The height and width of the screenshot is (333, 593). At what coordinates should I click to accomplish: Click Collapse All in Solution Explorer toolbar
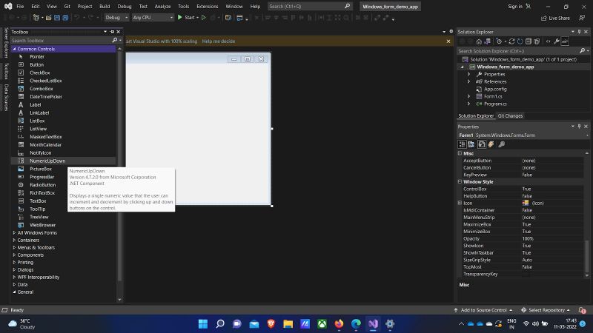(529, 41)
